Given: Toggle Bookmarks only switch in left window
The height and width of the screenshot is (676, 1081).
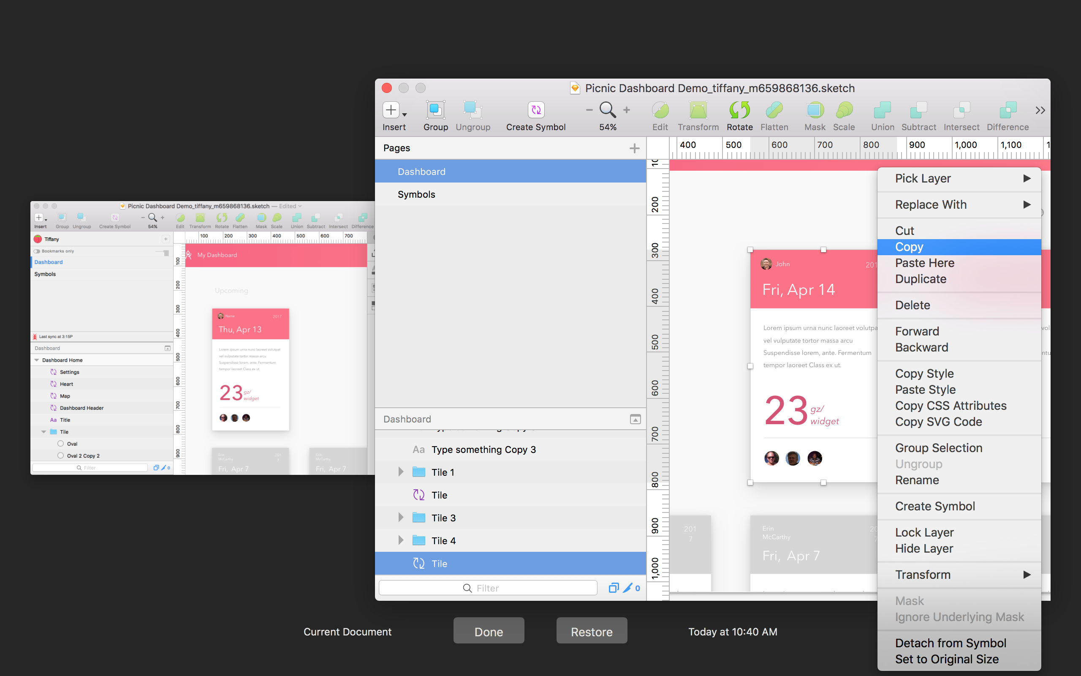Looking at the screenshot, I should pyautogui.click(x=37, y=251).
